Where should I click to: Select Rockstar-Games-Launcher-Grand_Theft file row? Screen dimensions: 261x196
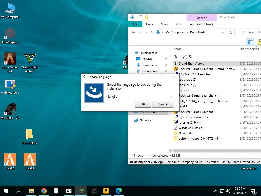(217, 69)
